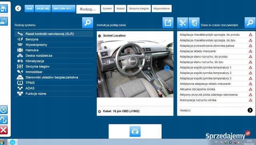Click the Wysokoprezny glow plug icon

(x=20, y=45)
